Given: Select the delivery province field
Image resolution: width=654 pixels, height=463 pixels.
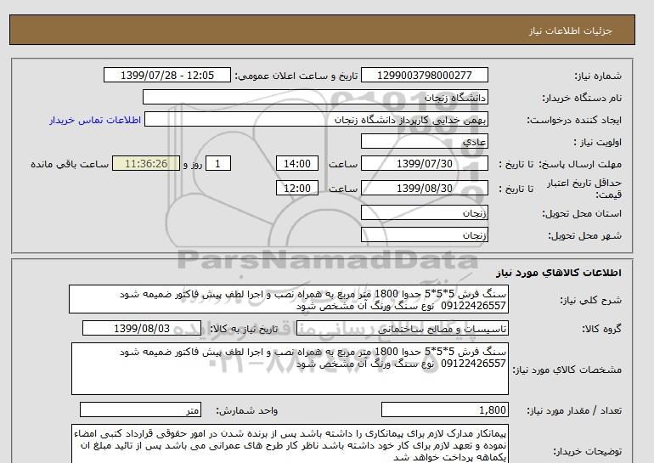Looking at the screenshot, I should 424,212.
